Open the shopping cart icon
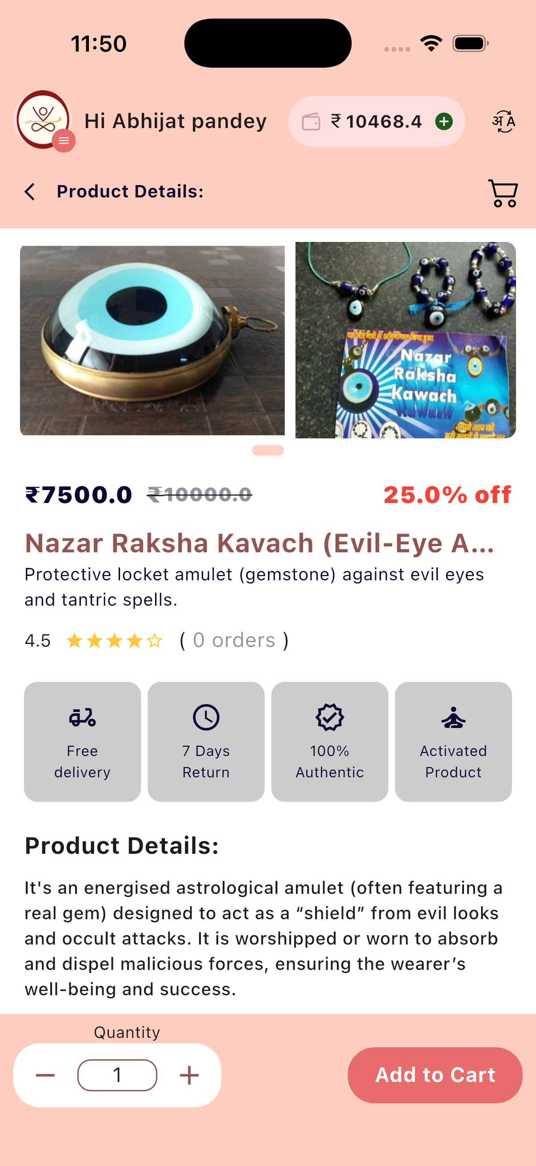The width and height of the screenshot is (536, 1166). (503, 193)
